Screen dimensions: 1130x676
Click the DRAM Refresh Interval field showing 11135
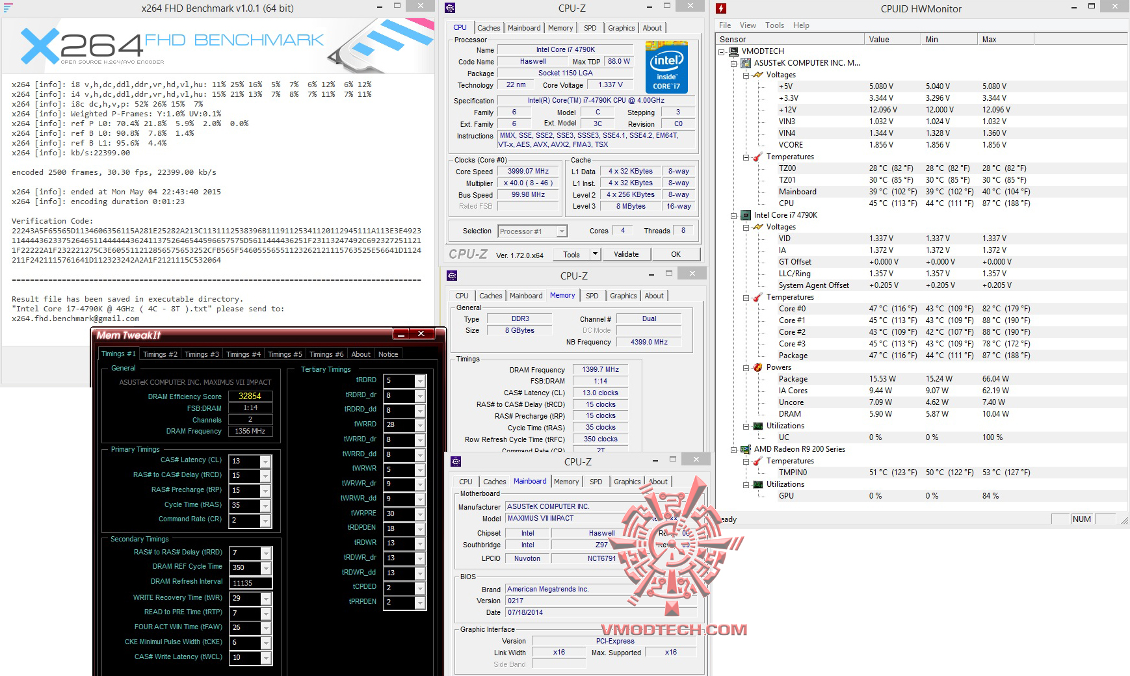[252, 583]
